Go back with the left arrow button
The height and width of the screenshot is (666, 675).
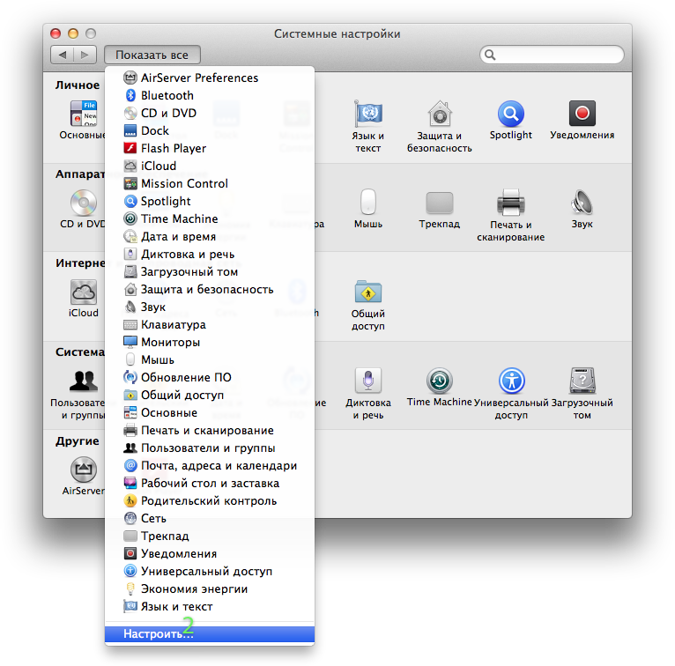[62, 55]
